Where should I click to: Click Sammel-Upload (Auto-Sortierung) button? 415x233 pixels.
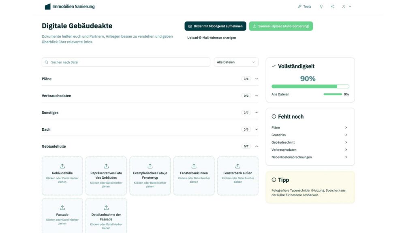pos(281,26)
